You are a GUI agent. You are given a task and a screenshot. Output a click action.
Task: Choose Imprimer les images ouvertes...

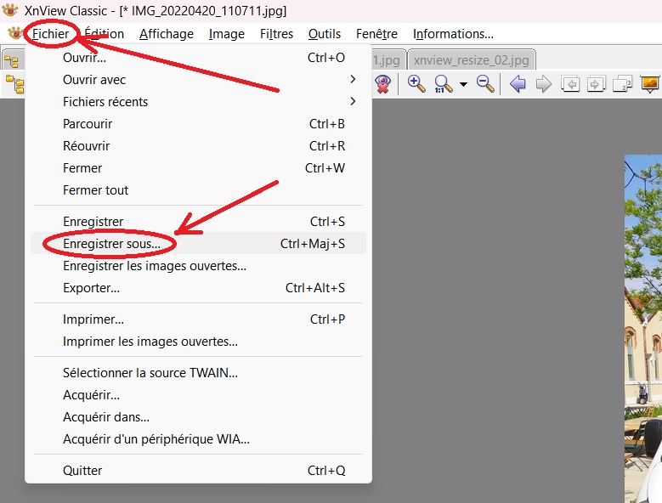[199, 341]
